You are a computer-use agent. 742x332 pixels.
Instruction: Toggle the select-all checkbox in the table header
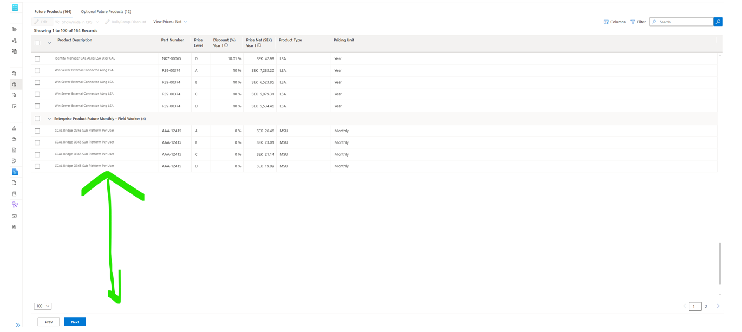click(37, 42)
